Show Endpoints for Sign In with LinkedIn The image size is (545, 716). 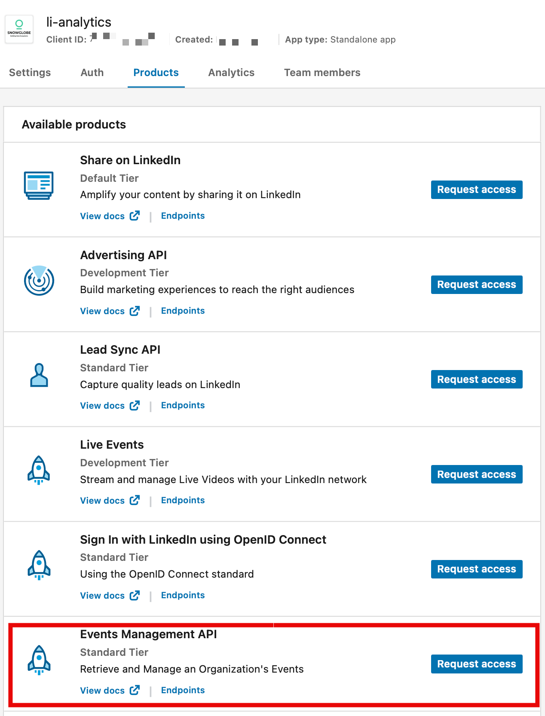[183, 595]
